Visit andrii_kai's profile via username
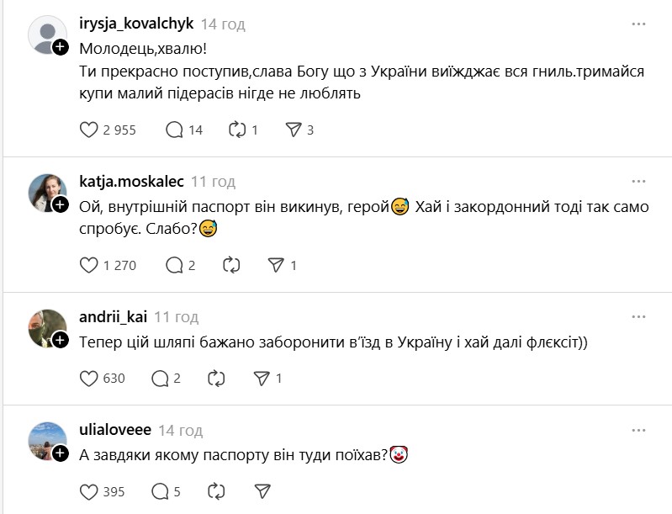This screenshot has width=672, height=514. [113, 317]
